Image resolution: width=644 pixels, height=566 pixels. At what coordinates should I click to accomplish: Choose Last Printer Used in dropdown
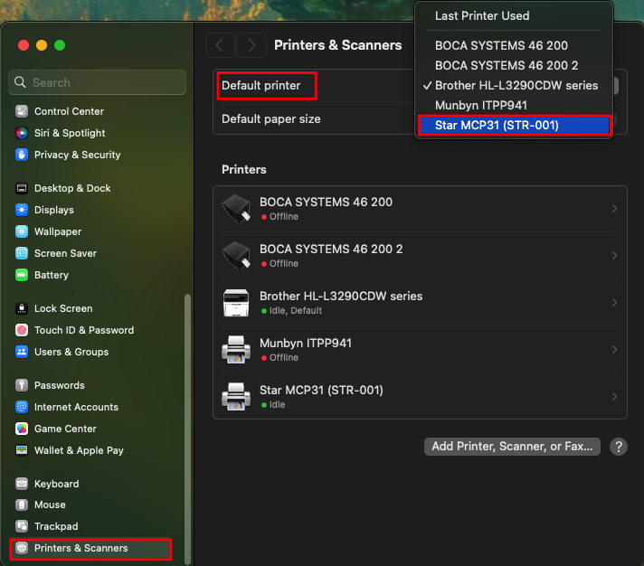coord(514,16)
